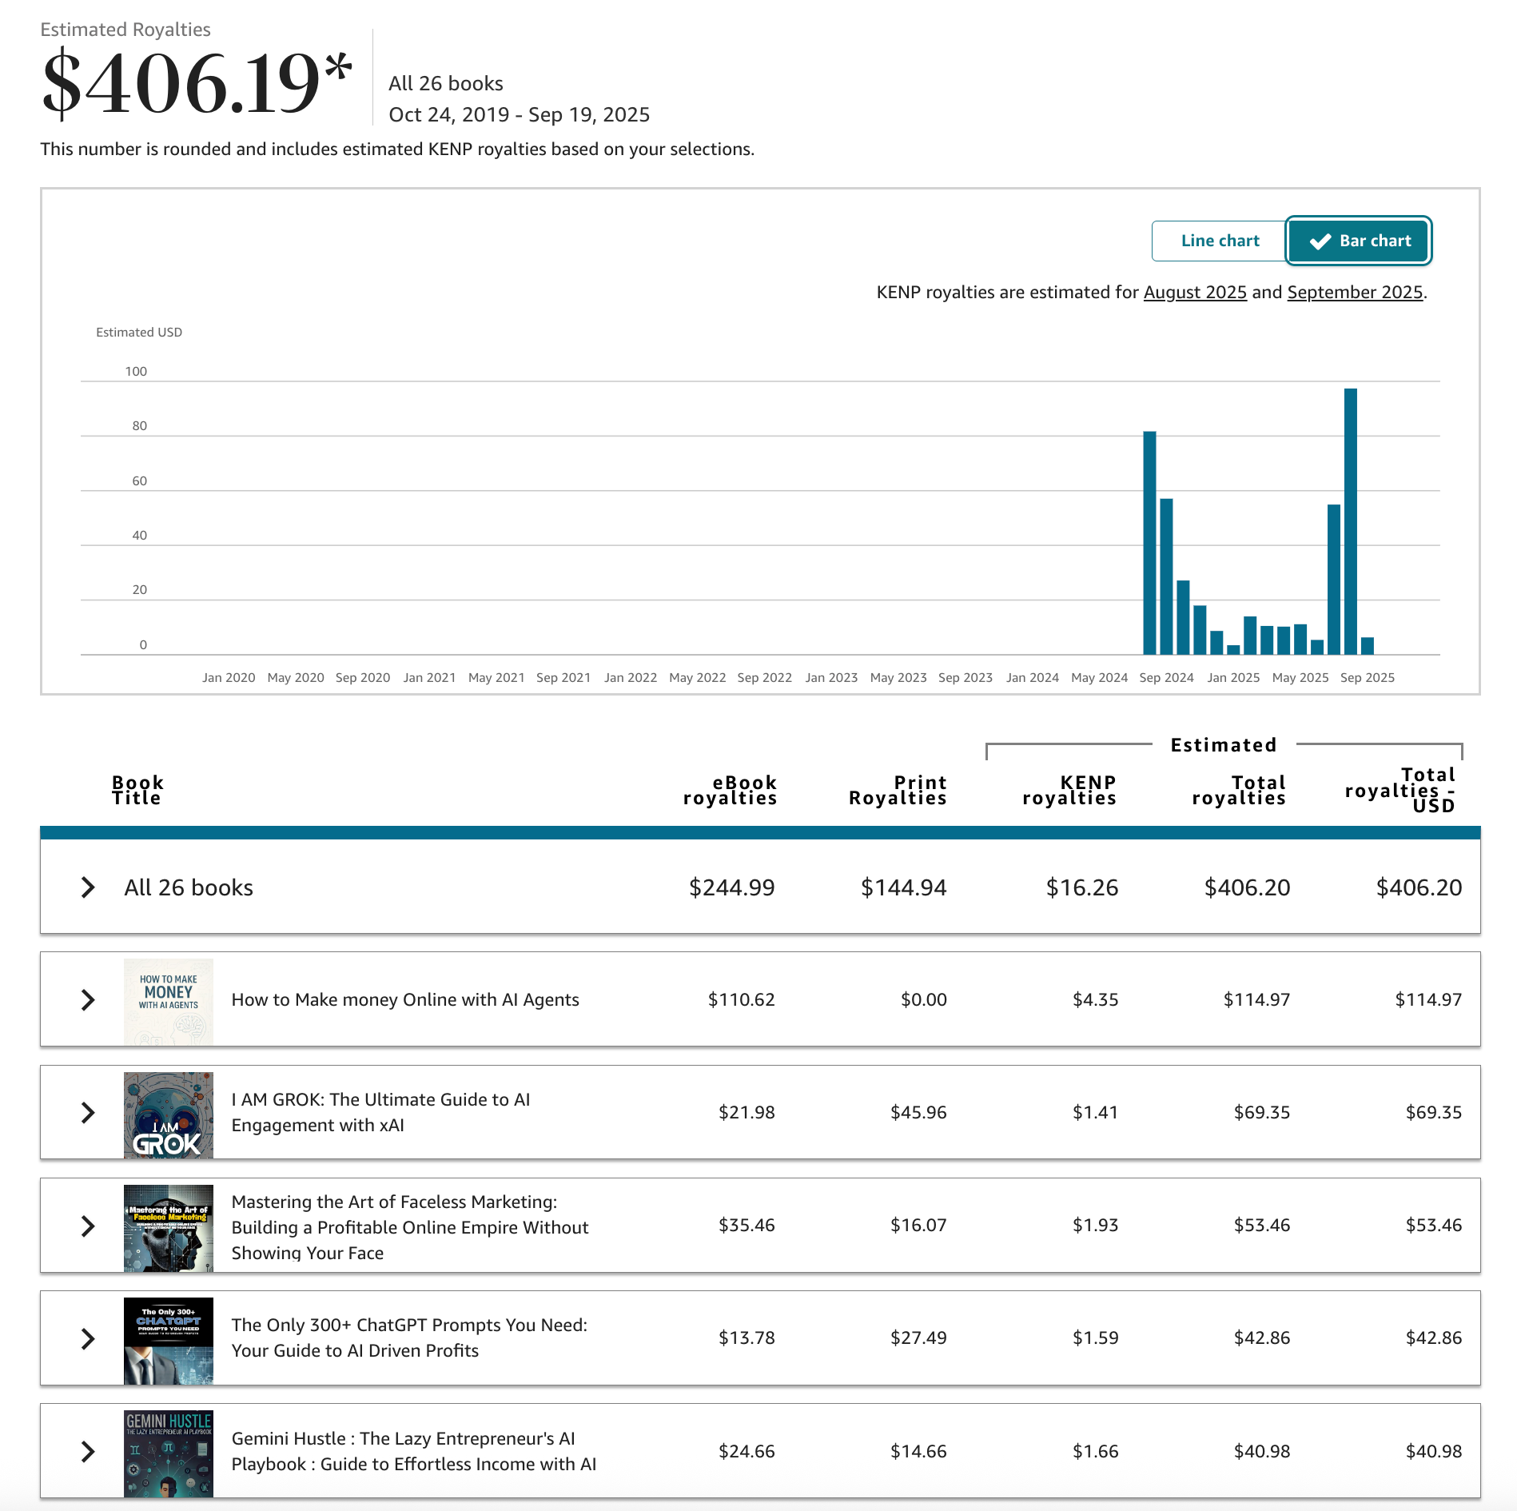The width and height of the screenshot is (1517, 1511).
Task: Click How to Make Money book cover
Action: click(169, 1000)
